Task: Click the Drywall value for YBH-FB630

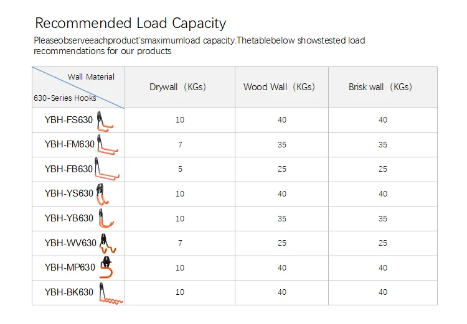Action: [180, 169]
